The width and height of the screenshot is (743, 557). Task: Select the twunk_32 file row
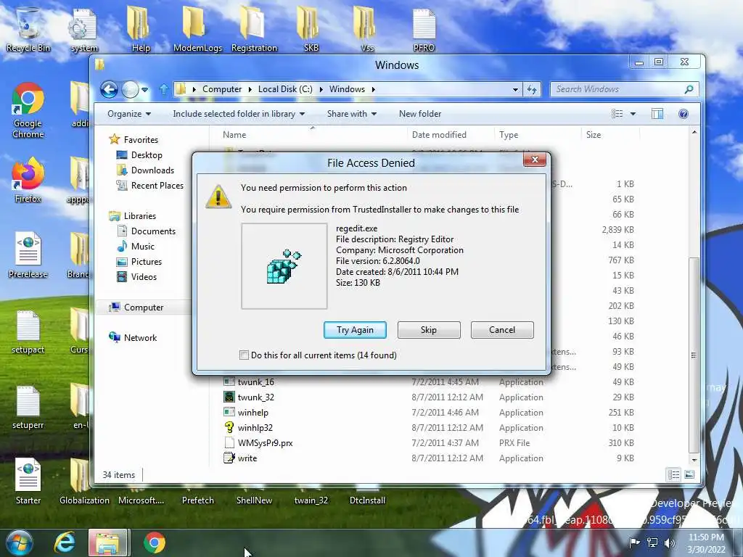click(x=429, y=397)
